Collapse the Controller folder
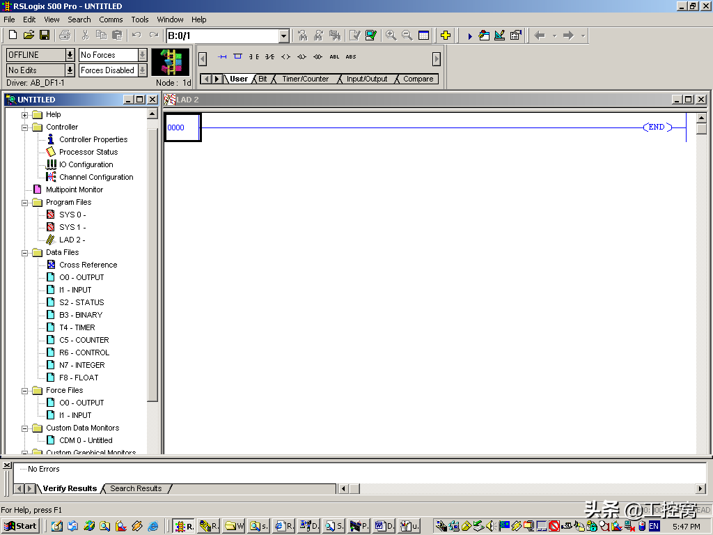 (24, 127)
